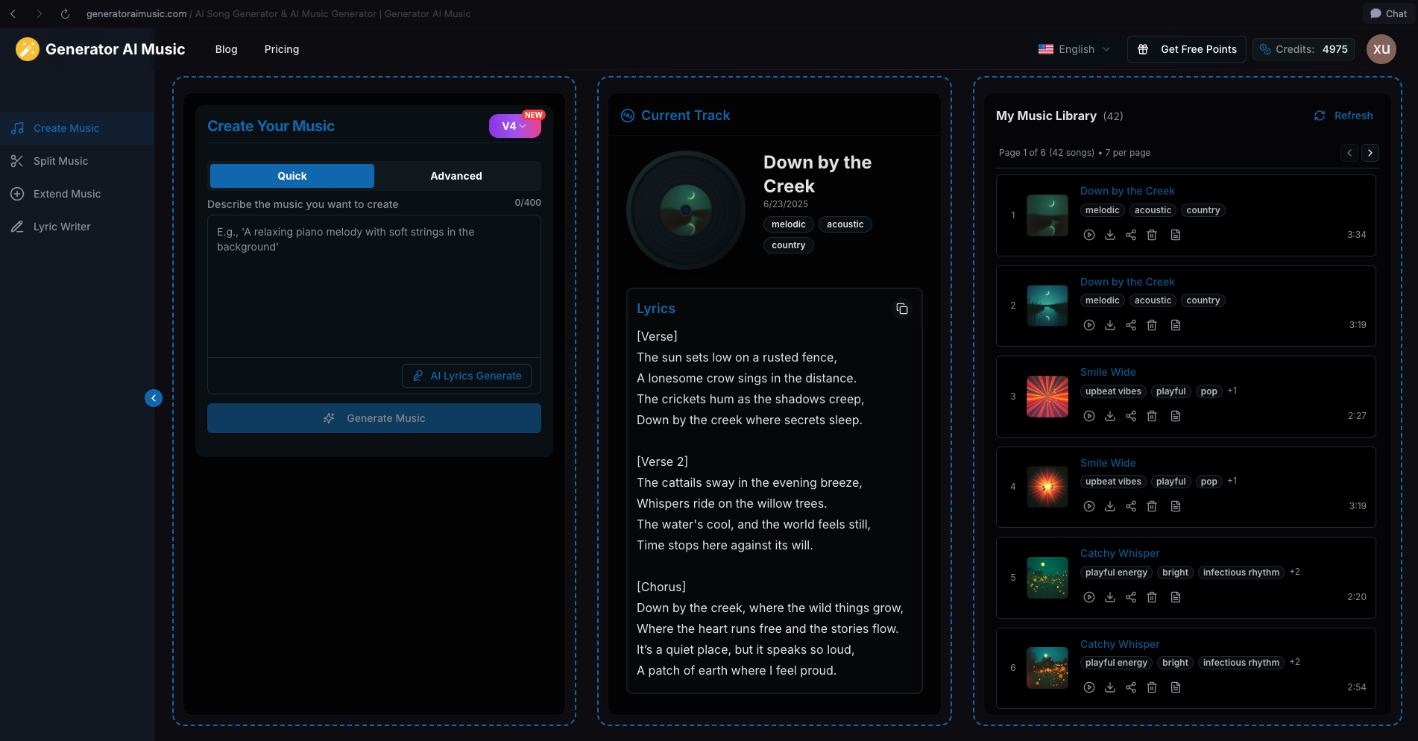Share the Catchy Whisper track

(x=1131, y=596)
